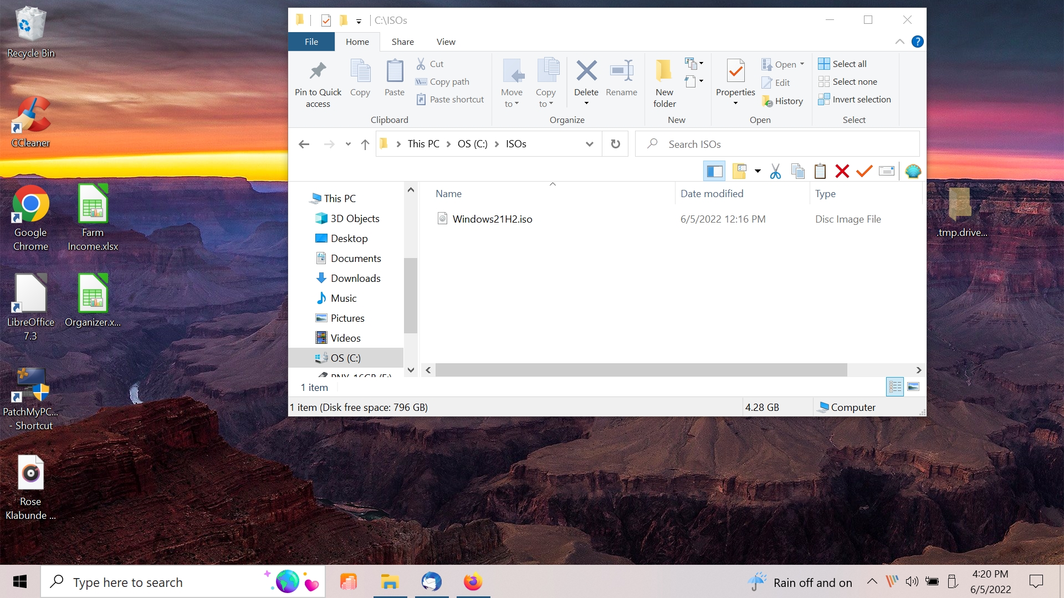Click the orange checkmark Properties toolbar icon
This screenshot has height=598, width=1064.
[864, 171]
